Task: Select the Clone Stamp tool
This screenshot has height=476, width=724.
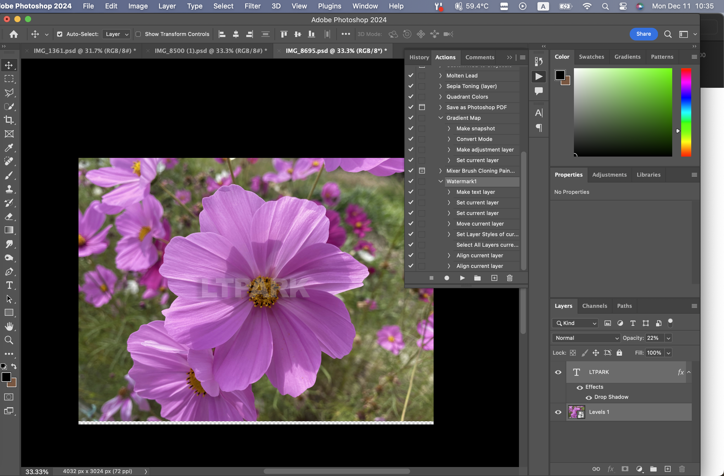Action: pos(9,189)
